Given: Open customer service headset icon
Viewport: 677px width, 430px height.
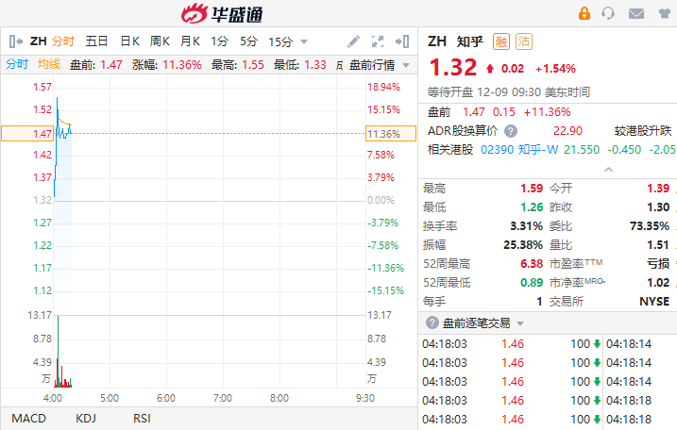Looking at the screenshot, I should [608, 13].
